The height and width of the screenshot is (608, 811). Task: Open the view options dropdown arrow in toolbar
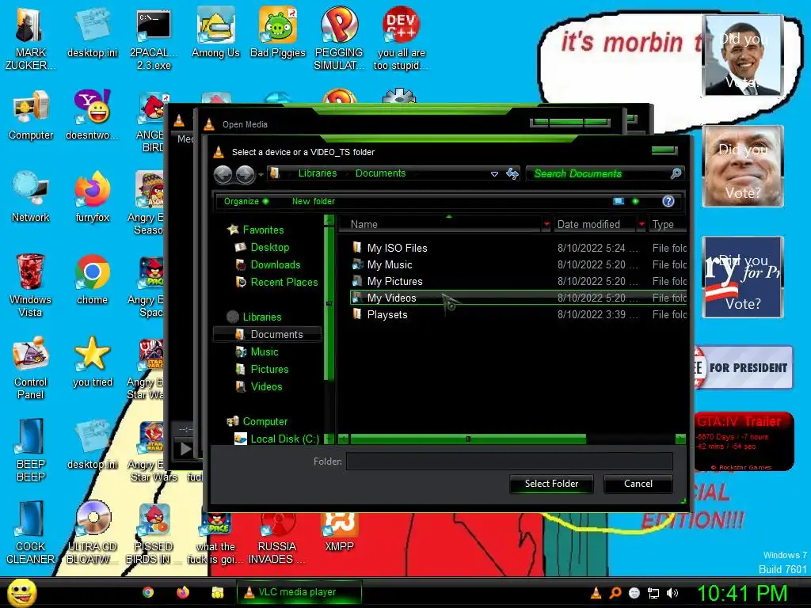point(636,201)
